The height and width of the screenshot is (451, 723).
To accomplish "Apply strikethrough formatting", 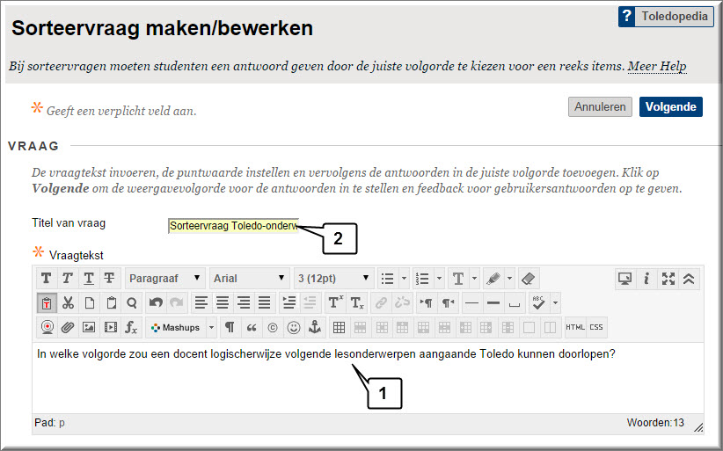I will pyautogui.click(x=110, y=278).
